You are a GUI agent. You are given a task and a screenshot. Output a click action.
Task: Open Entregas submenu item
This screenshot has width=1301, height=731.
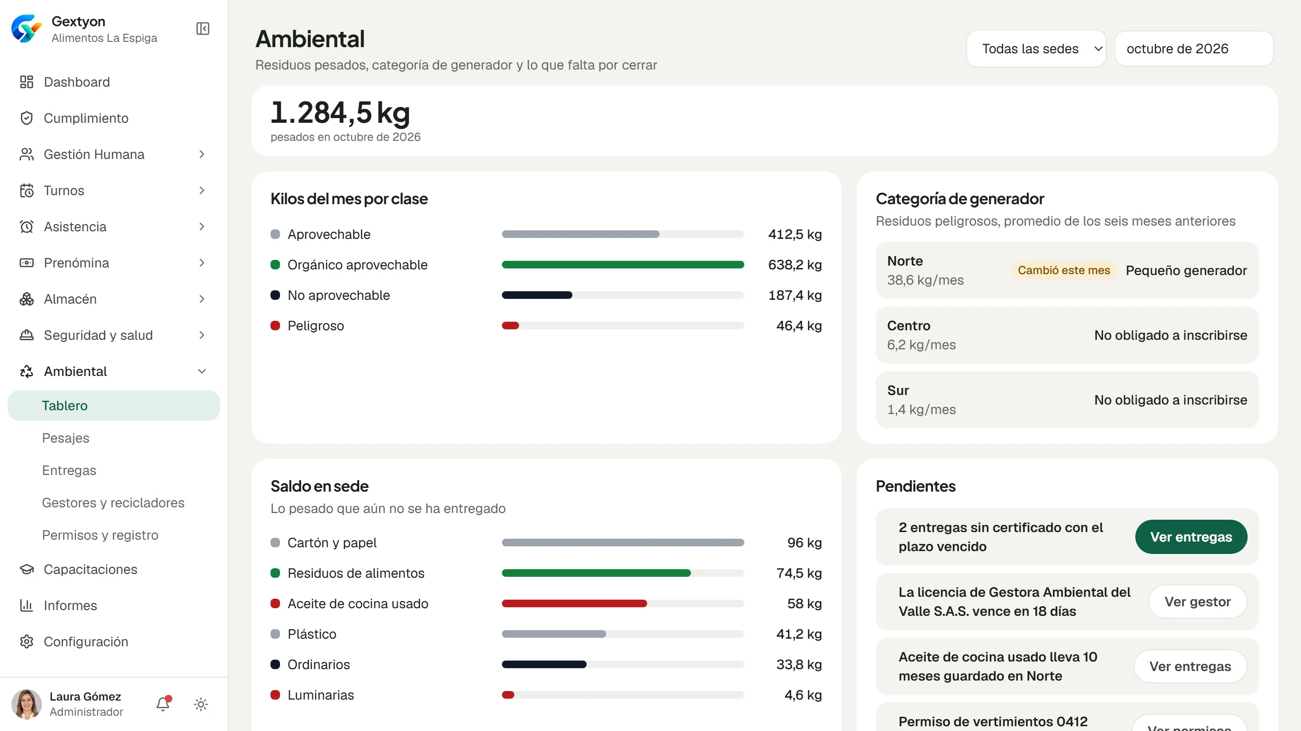coord(69,470)
